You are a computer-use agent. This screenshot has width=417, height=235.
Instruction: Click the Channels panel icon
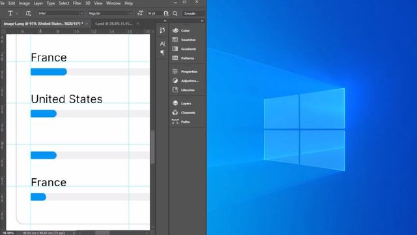pos(175,112)
